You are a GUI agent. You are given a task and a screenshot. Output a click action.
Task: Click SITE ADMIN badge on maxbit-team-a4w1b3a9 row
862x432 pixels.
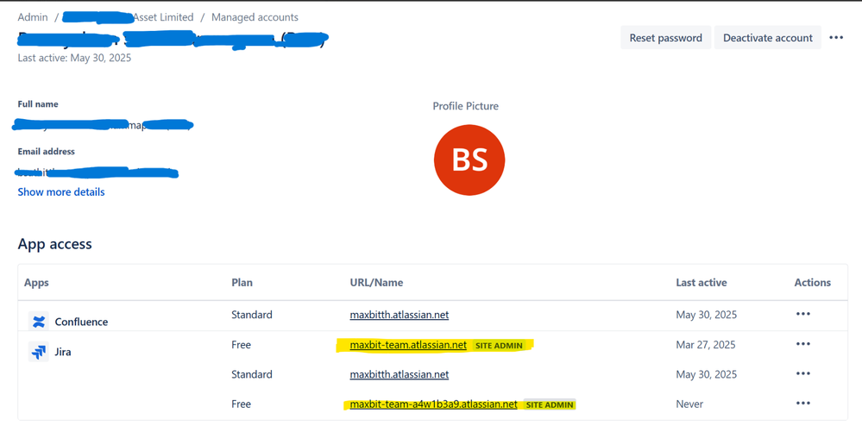click(550, 404)
